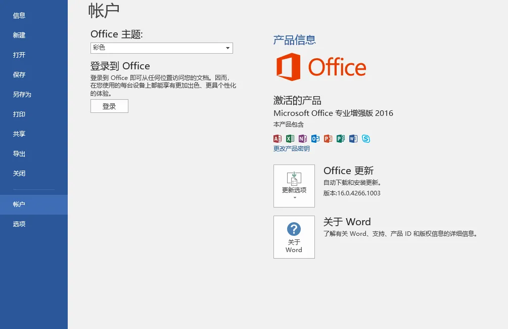Select the 导出 menu item
Screen dimensions: 508x329
pyautogui.click(x=34, y=154)
